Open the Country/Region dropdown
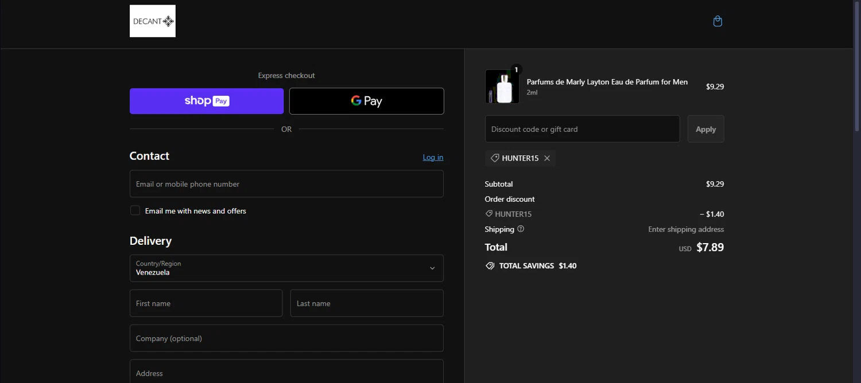This screenshot has height=383, width=861. 286,268
